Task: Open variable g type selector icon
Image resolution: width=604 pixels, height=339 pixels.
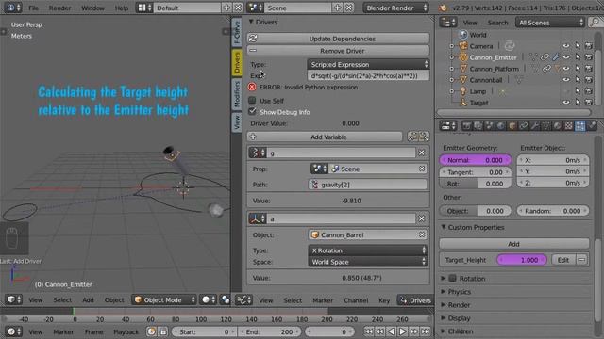Action: [258, 153]
